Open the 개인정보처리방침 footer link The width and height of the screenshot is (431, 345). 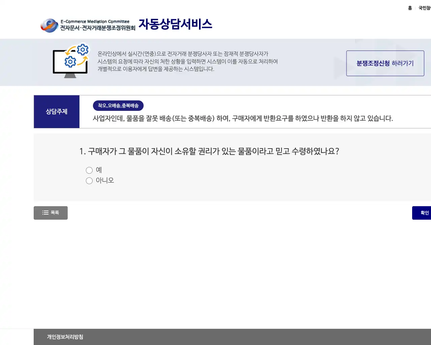(x=65, y=337)
